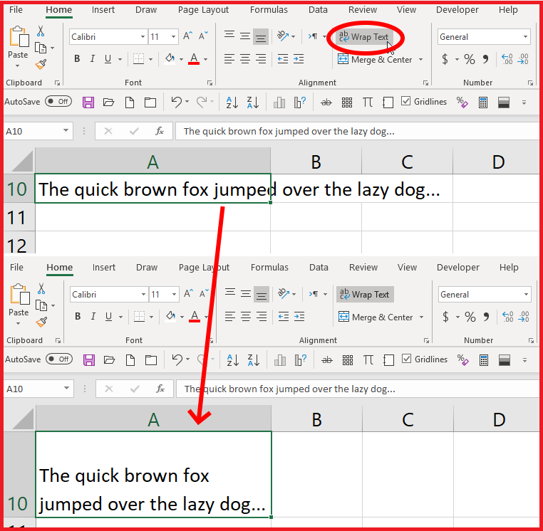Screen dimensions: 543x531
Task: Open the Help tab in the upper ribbon
Action: click(x=508, y=10)
